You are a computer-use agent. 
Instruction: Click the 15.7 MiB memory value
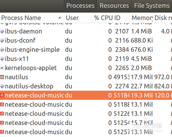[142, 123]
